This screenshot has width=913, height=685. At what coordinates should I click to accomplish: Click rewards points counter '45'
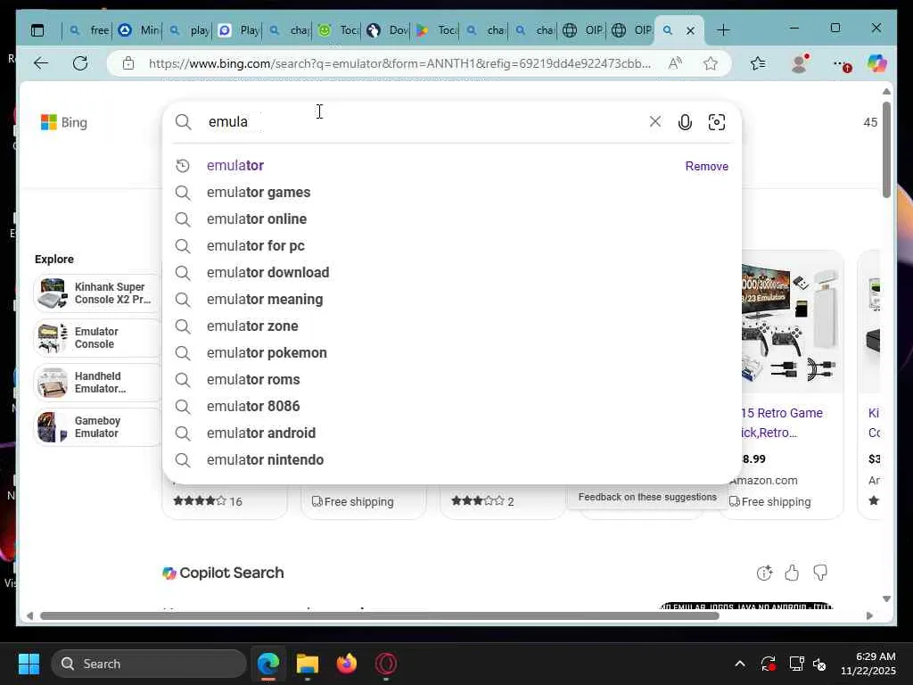click(870, 122)
